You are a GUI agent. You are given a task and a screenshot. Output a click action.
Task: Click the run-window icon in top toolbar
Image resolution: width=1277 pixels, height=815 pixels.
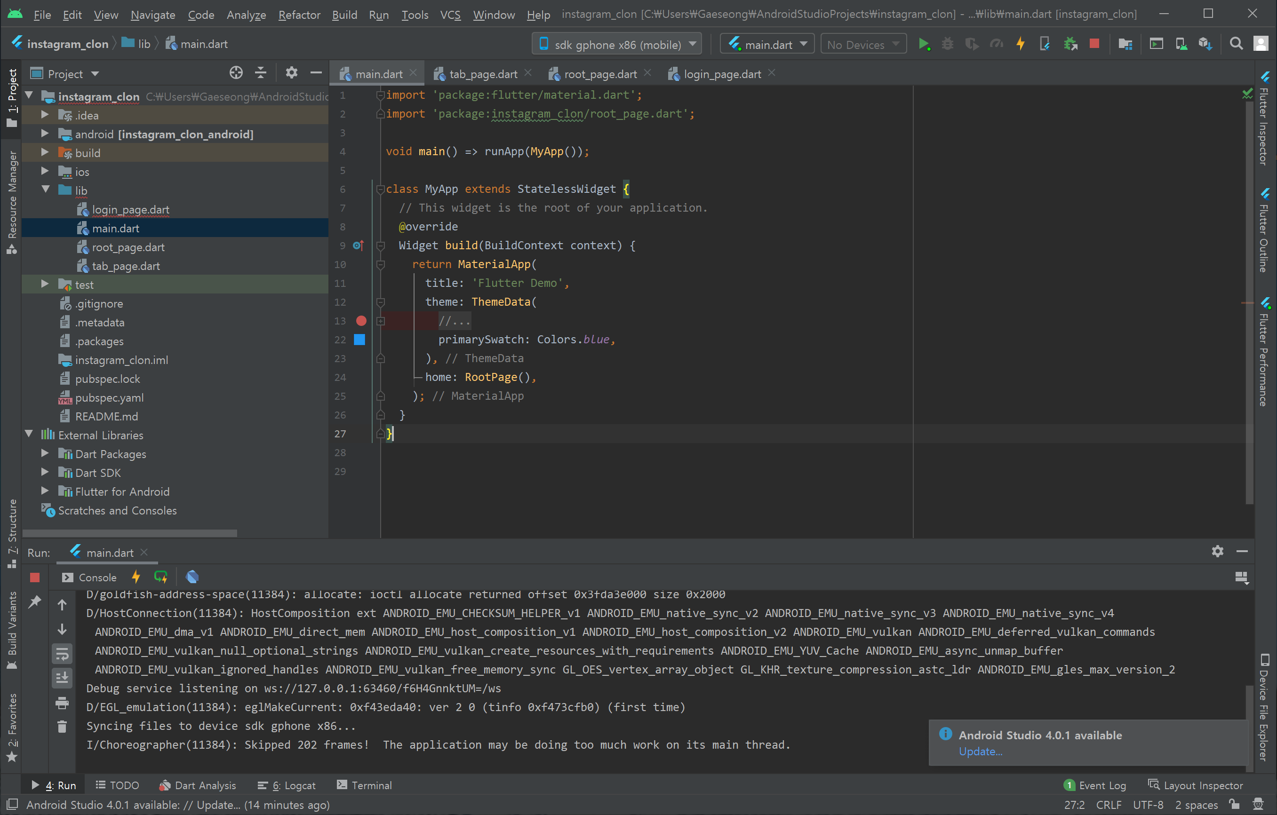coord(1156,44)
